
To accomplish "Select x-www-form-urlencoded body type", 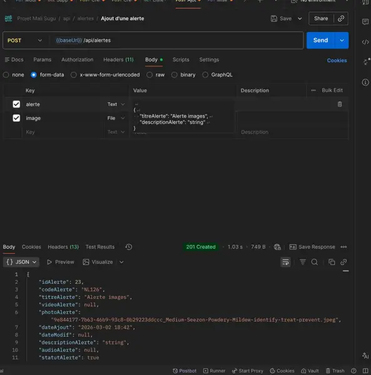I will click(74, 75).
